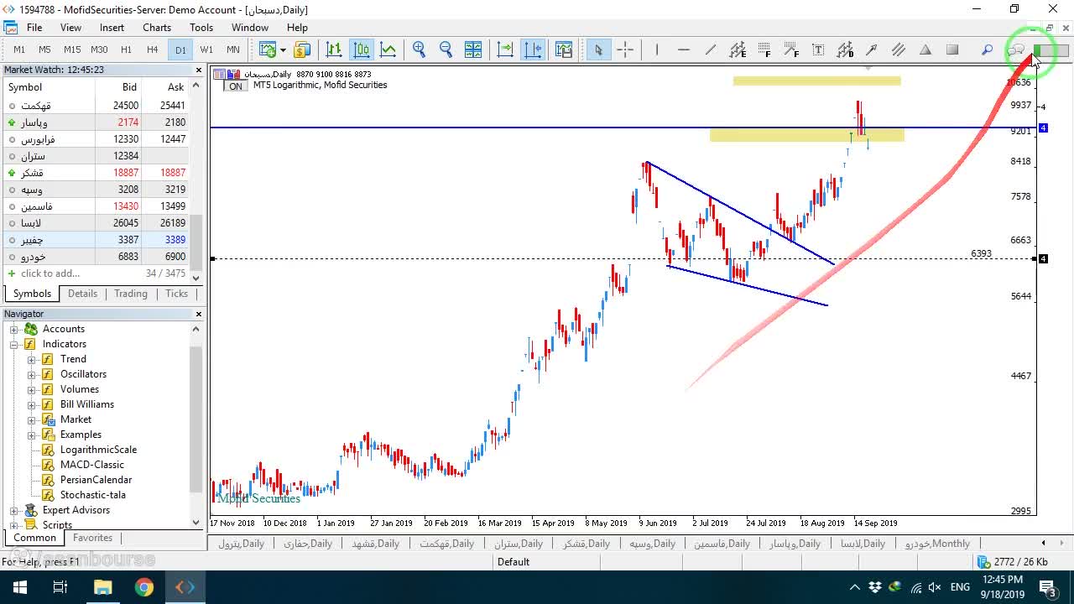This screenshot has height=604, width=1074.
Task: Switch chart to line chart style
Action: (388, 49)
